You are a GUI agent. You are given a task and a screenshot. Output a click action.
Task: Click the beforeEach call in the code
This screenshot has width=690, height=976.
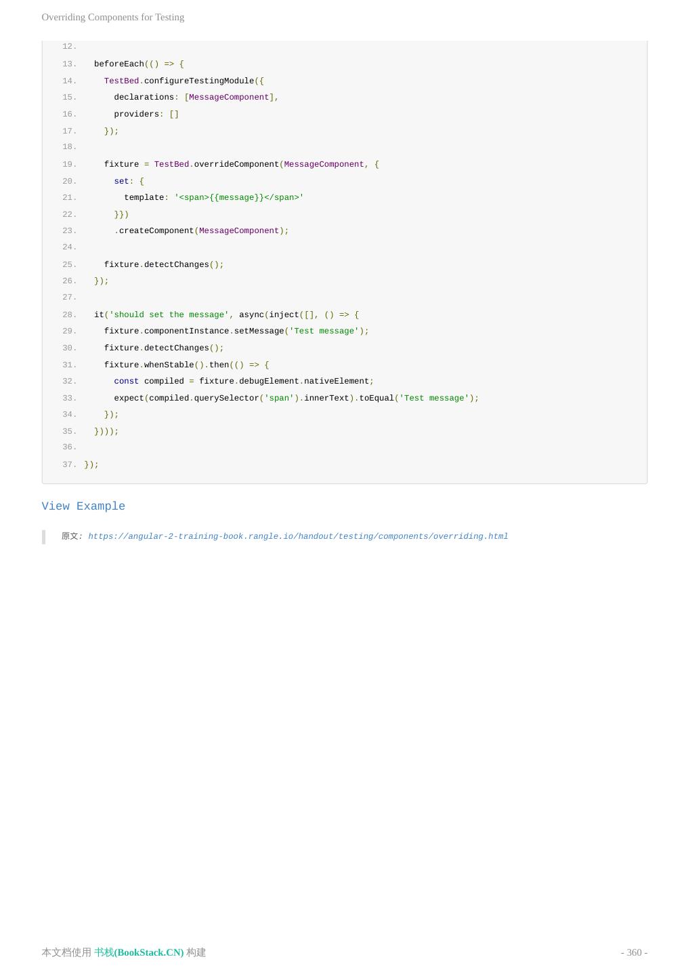[119, 64]
